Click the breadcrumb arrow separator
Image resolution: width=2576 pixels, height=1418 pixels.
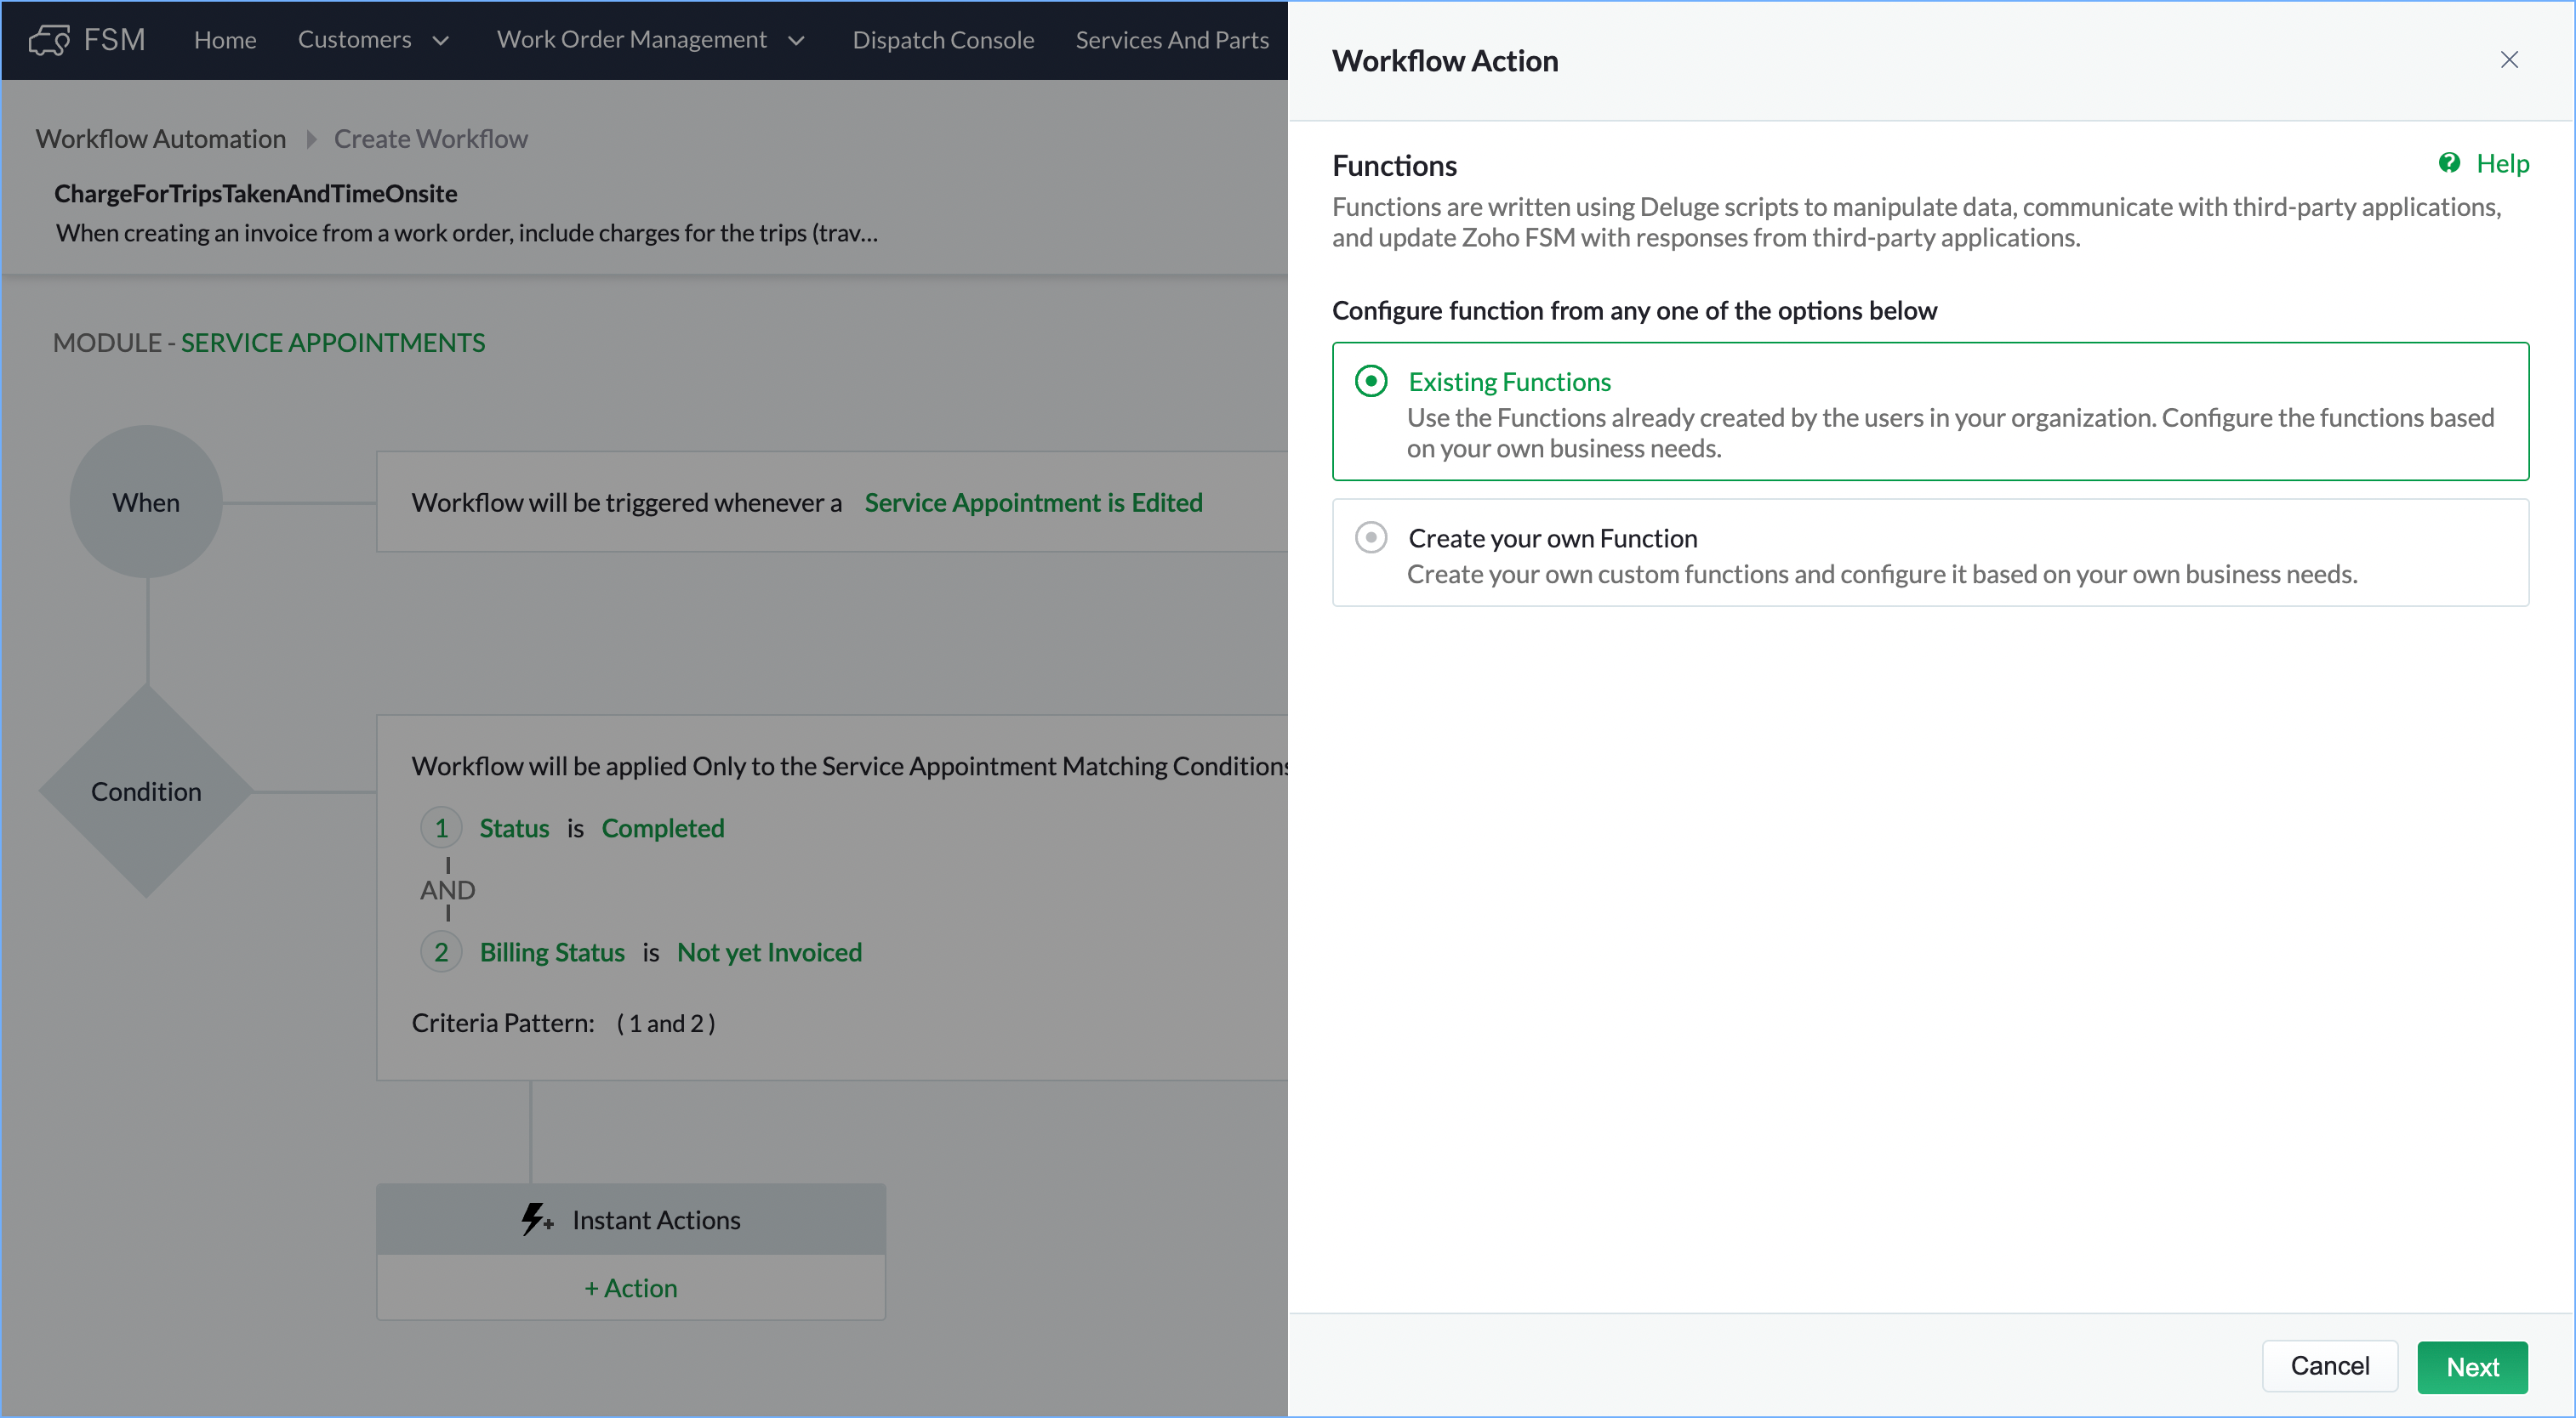coord(311,139)
